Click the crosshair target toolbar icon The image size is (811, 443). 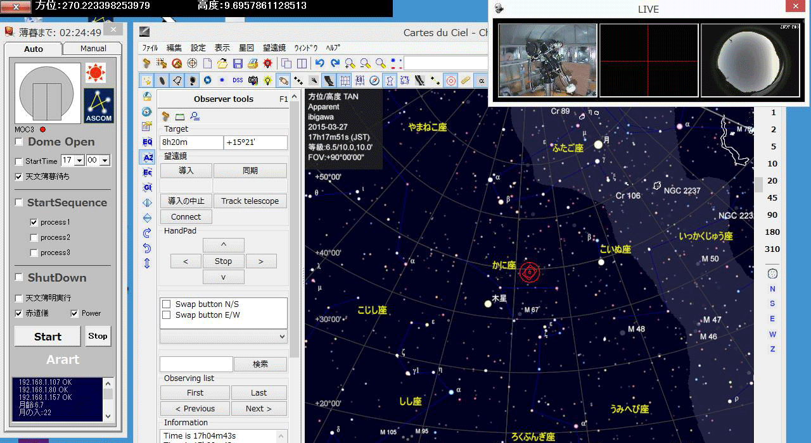tap(192, 63)
